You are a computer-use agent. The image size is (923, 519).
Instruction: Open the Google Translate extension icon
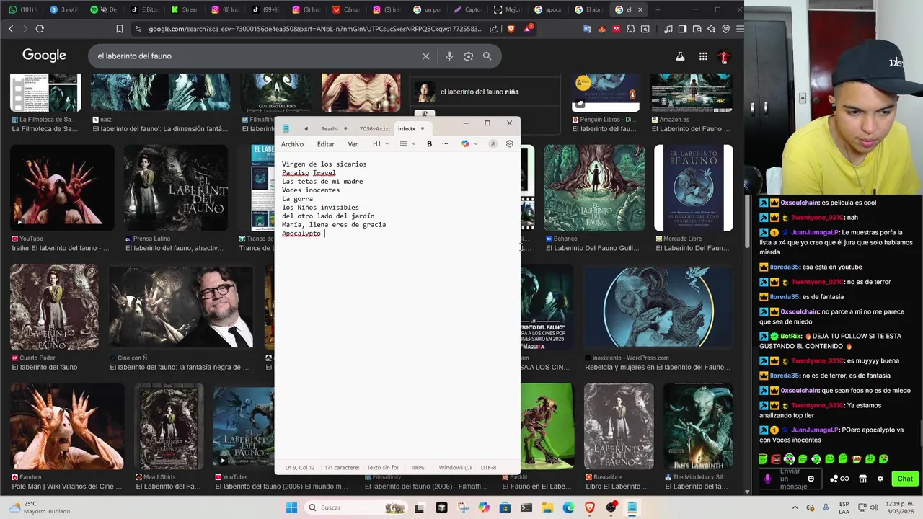(587, 29)
